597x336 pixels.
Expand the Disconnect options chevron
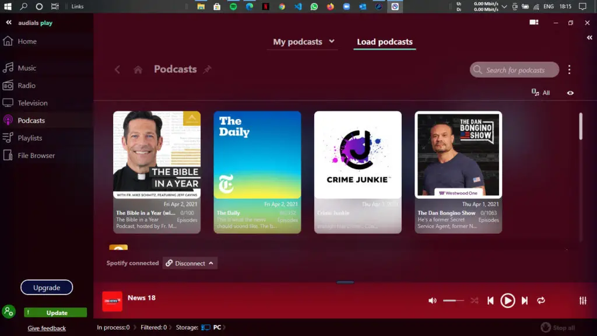[x=211, y=263]
